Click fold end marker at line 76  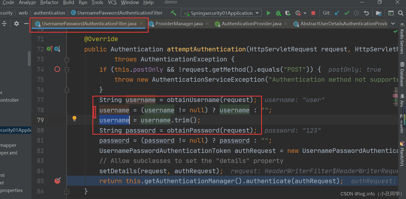(67, 90)
